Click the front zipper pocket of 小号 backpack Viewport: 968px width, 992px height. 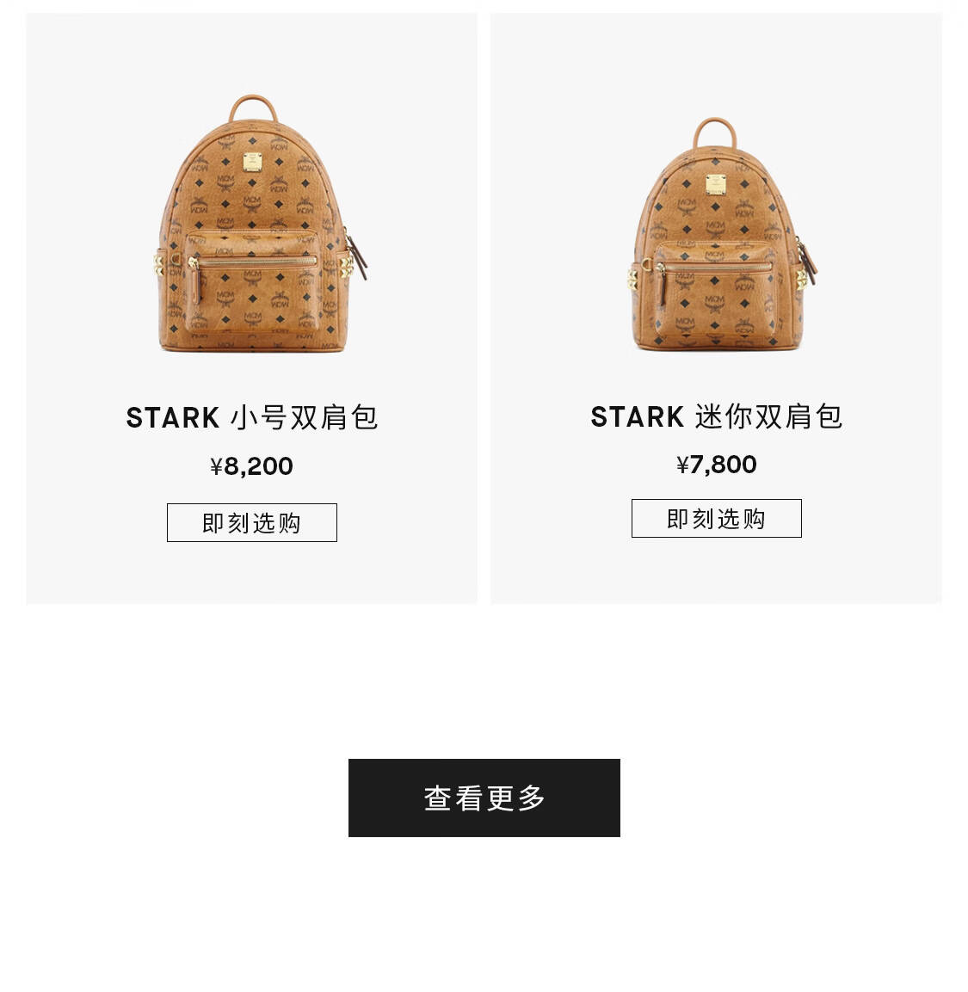(x=252, y=281)
